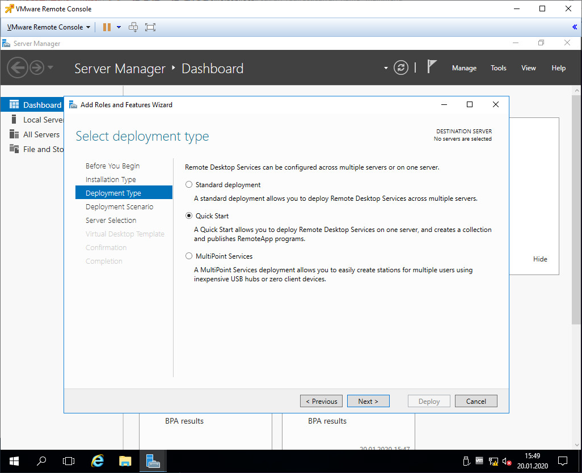
Task: Click the Server Manager forward arrow
Action: point(36,68)
